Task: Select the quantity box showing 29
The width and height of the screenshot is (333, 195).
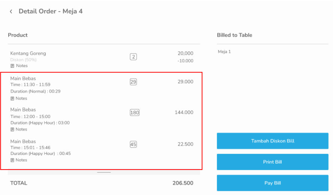Action: click(133, 82)
